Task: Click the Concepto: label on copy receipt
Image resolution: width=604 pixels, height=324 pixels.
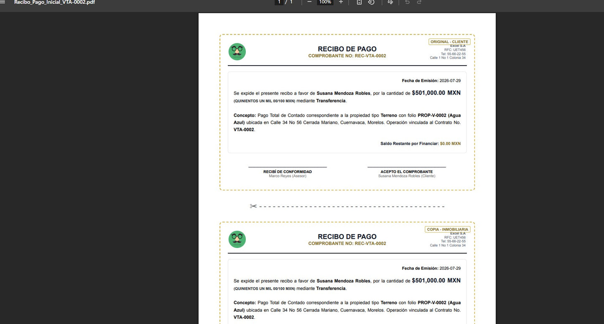Action: (x=245, y=303)
